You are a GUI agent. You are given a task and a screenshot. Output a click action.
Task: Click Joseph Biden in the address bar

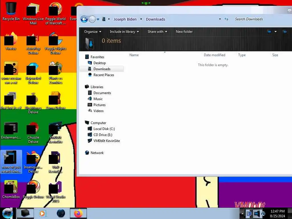tap(125, 19)
